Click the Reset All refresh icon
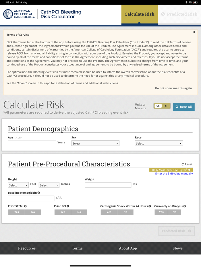201x268 pixels. [176, 106]
